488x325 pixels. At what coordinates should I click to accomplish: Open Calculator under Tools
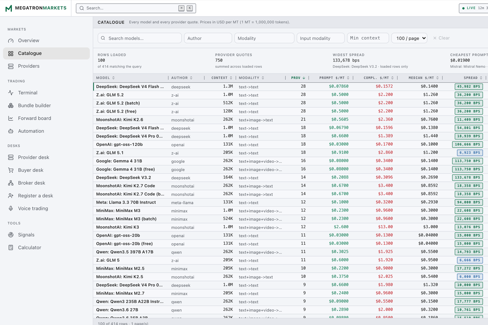[x=46, y=247]
